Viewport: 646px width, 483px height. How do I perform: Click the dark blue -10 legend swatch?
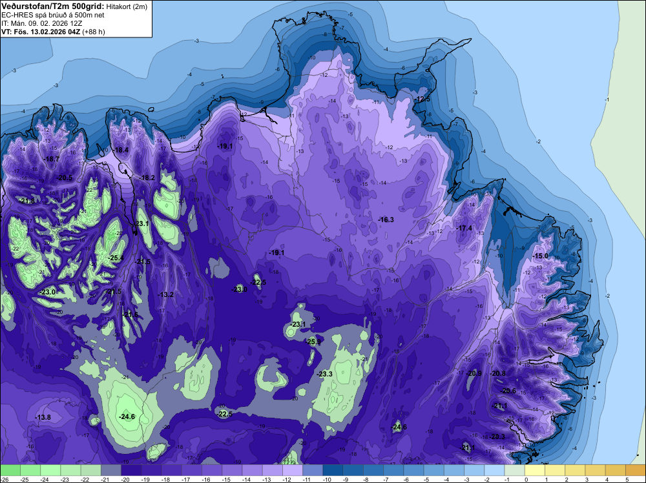tap(333, 470)
